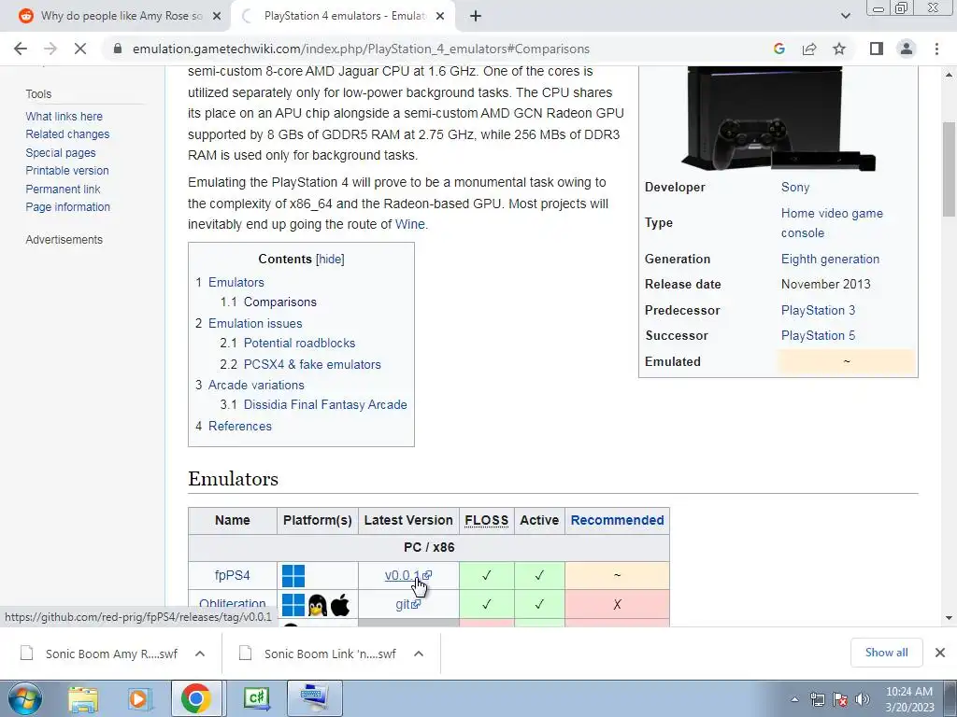
Task: Click the browser forward arrow
Action: [x=50, y=49]
